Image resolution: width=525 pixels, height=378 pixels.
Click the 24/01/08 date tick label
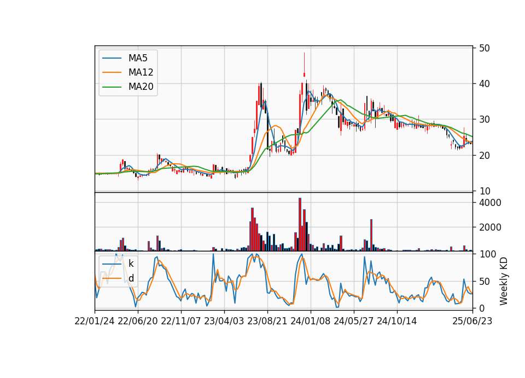[311, 321]
